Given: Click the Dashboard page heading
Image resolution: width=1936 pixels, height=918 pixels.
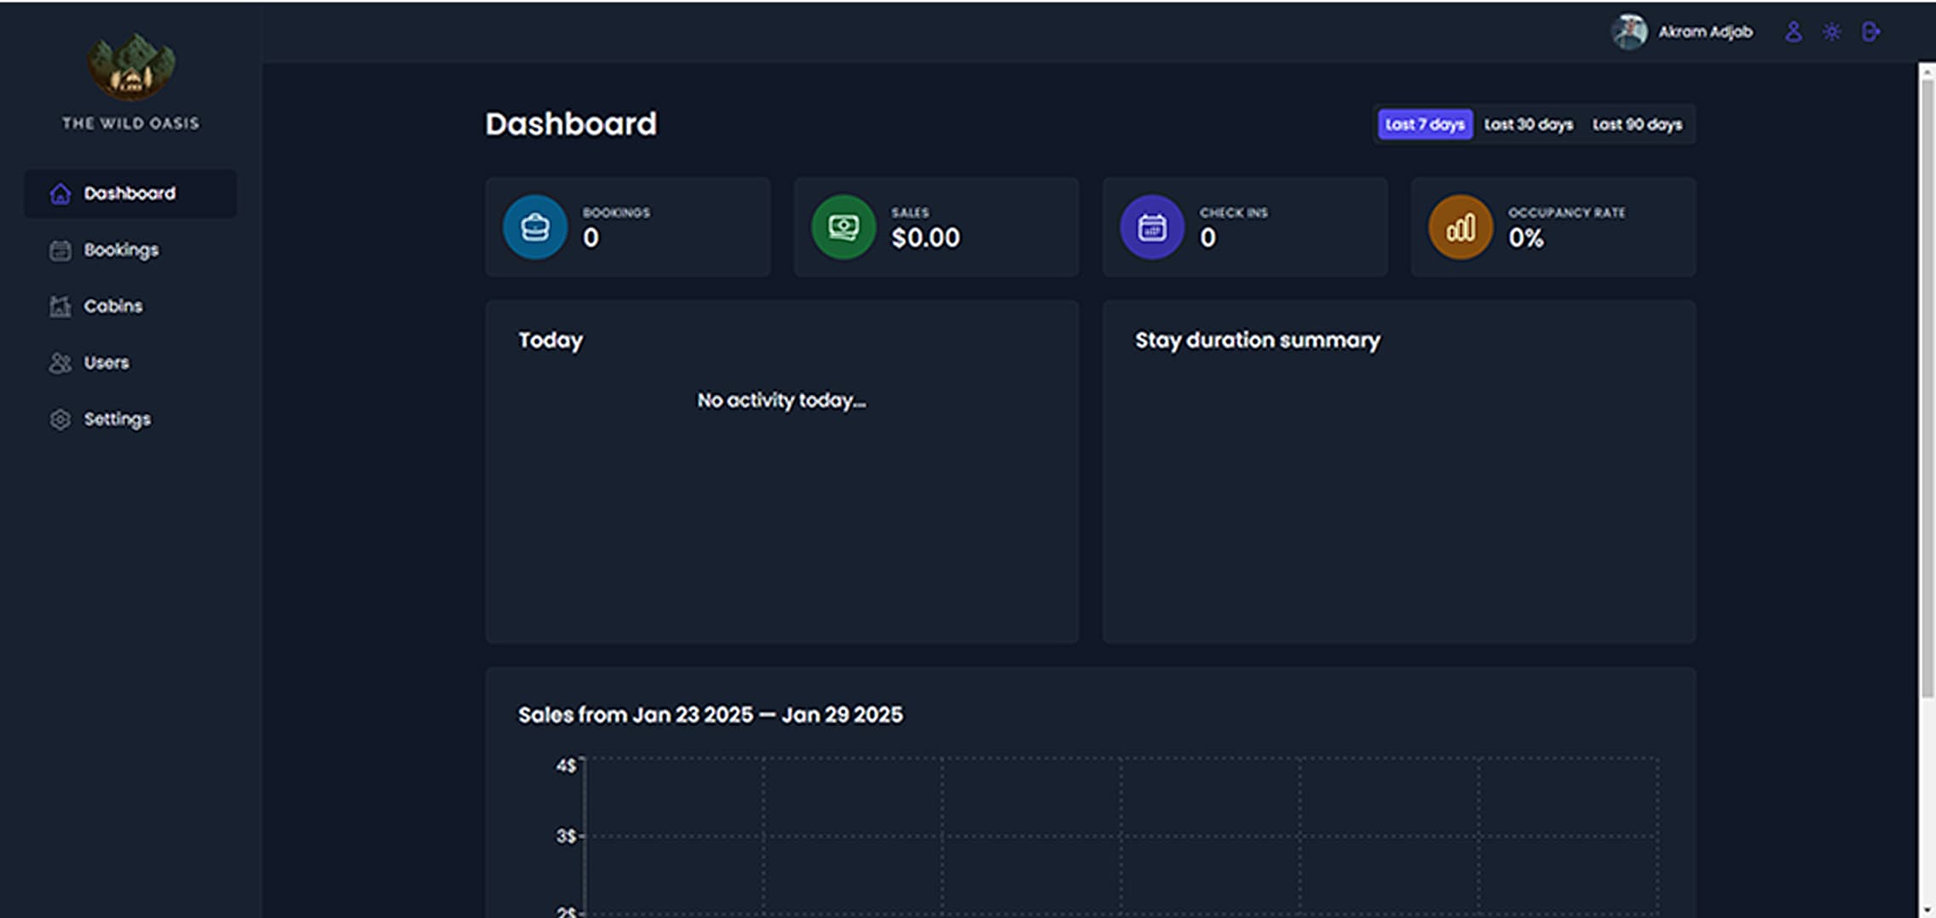Looking at the screenshot, I should coord(571,124).
